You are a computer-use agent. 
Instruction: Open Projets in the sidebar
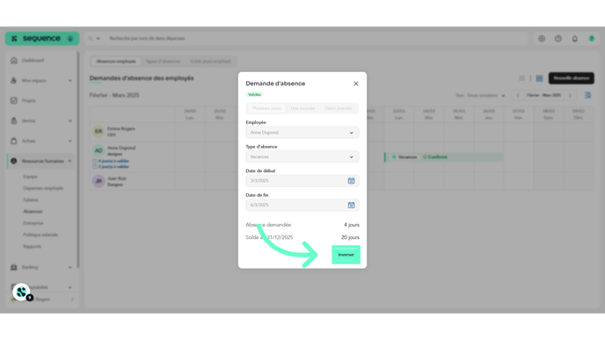click(x=28, y=101)
